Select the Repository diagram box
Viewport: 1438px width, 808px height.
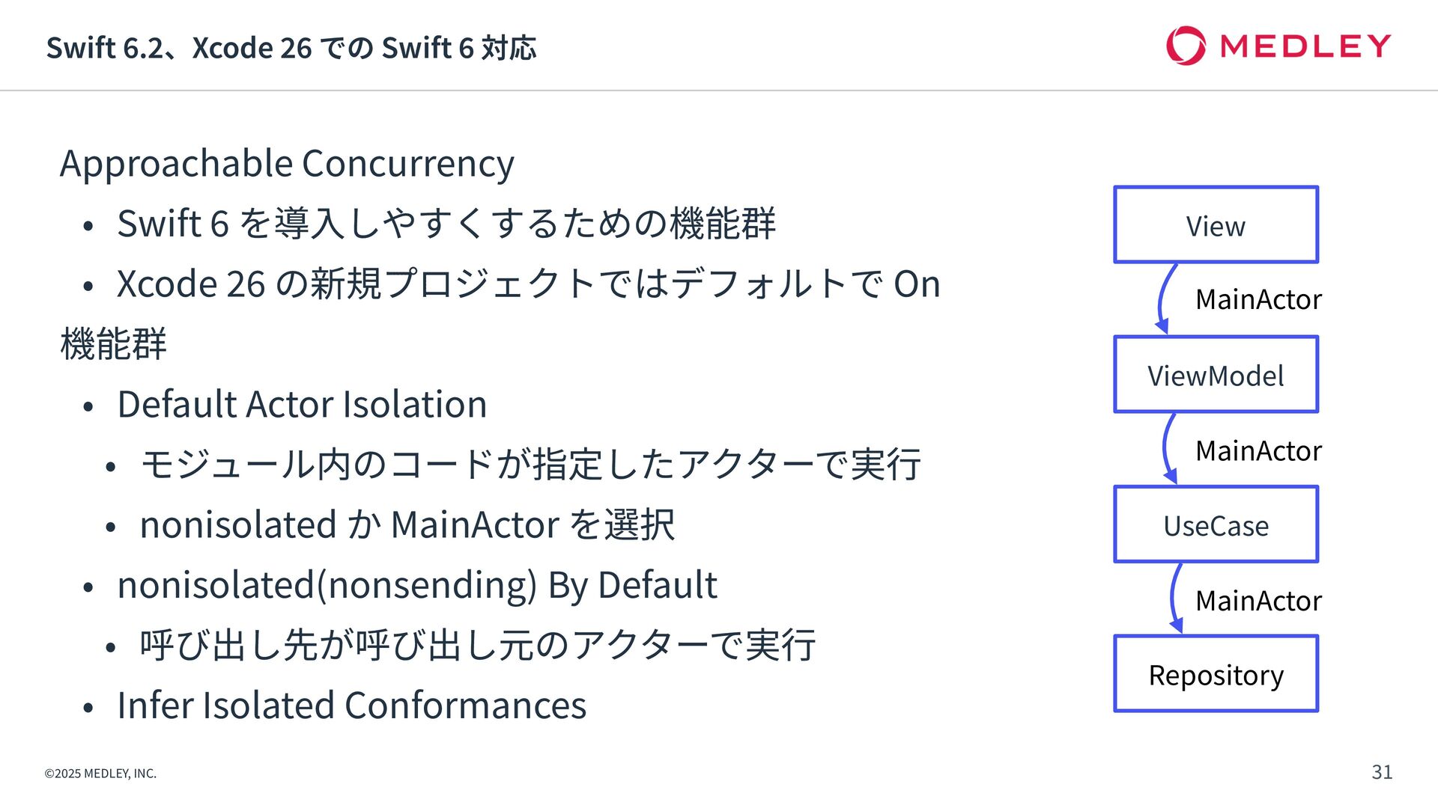1216,673
